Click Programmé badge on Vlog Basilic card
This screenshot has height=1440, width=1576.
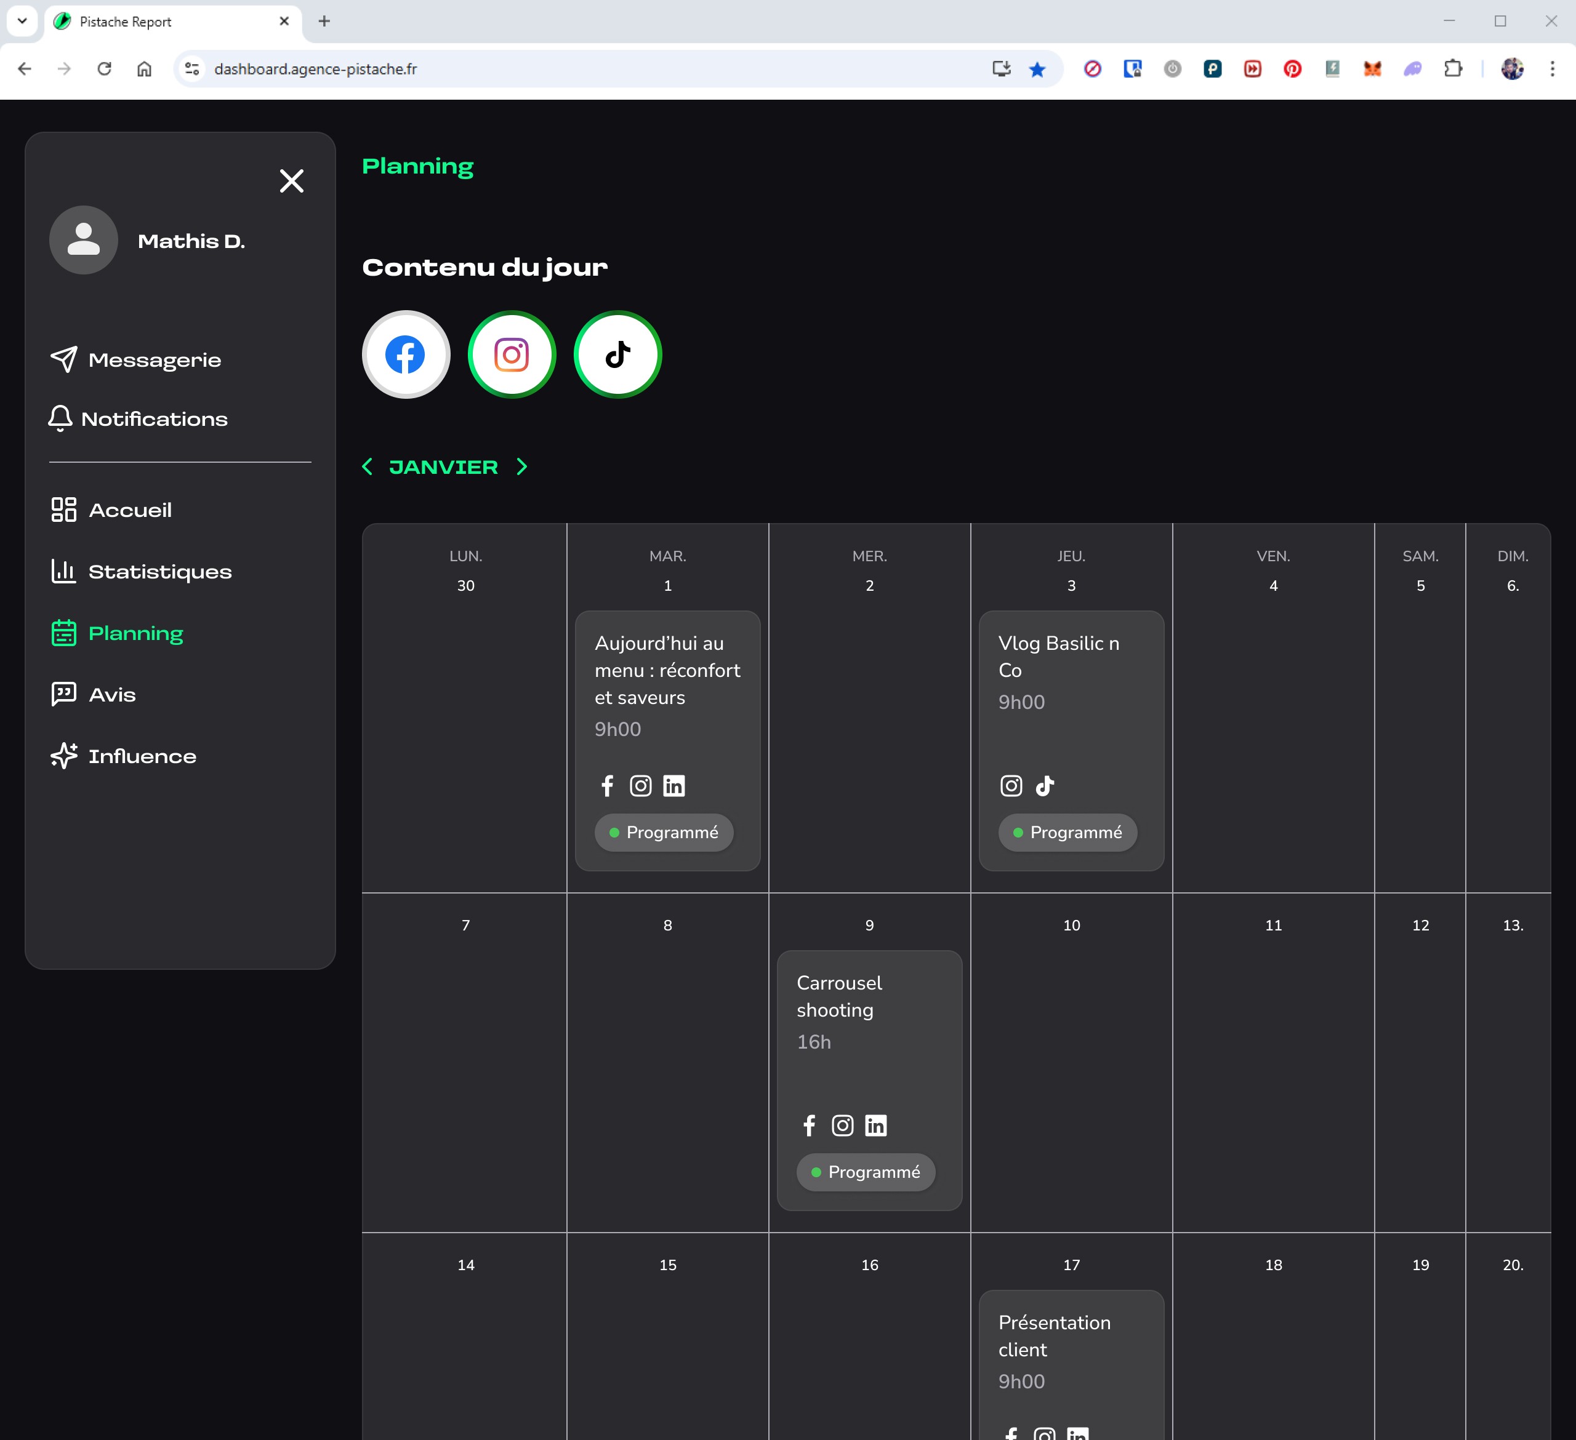[x=1067, y=832]
